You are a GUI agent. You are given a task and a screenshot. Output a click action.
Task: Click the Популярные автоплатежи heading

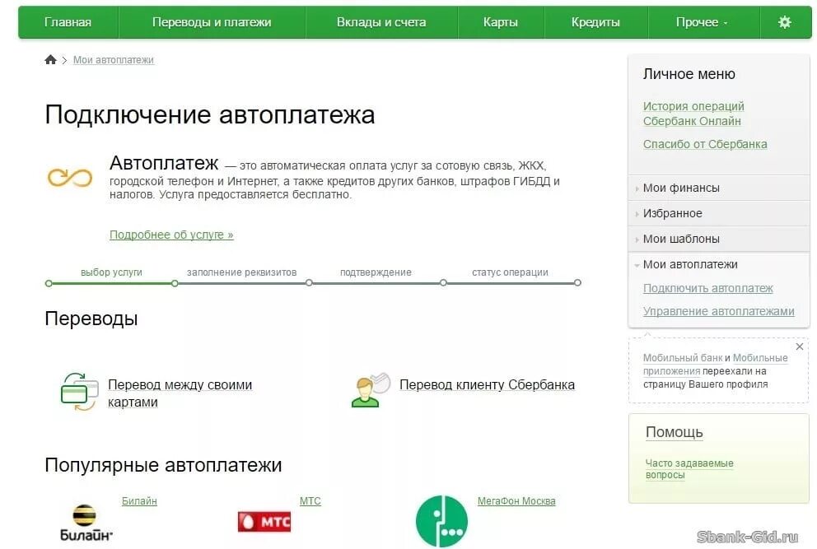click(163, 465)
